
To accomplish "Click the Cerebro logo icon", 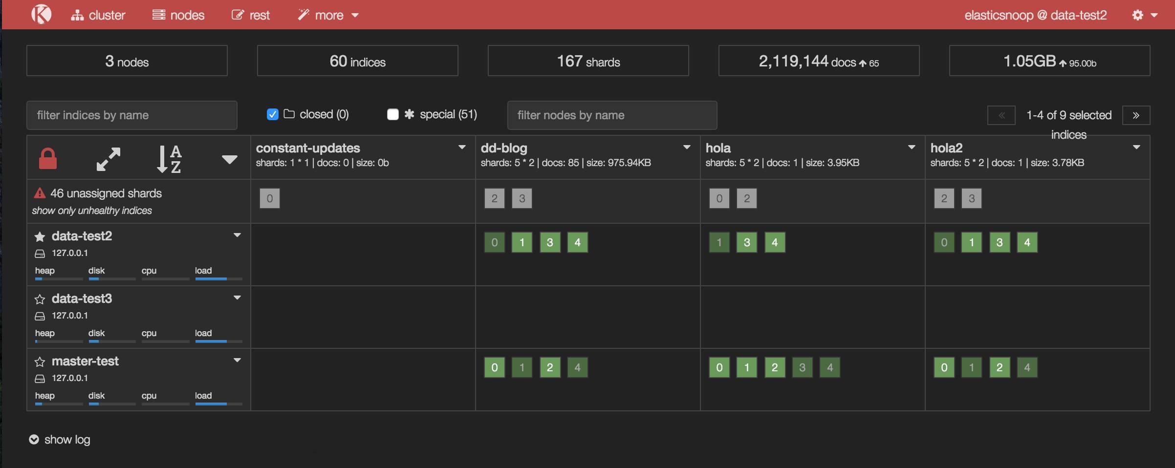I will point(41,14).
